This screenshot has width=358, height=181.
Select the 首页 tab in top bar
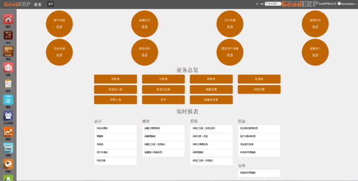(51, 4)
